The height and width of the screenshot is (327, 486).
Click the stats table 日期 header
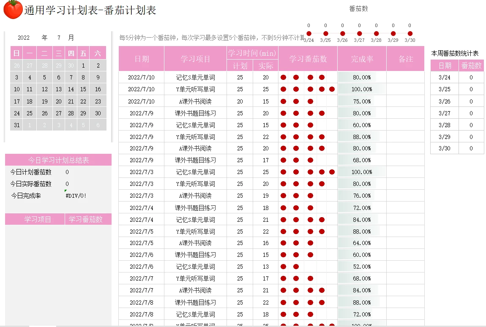[x=445, y=66]
